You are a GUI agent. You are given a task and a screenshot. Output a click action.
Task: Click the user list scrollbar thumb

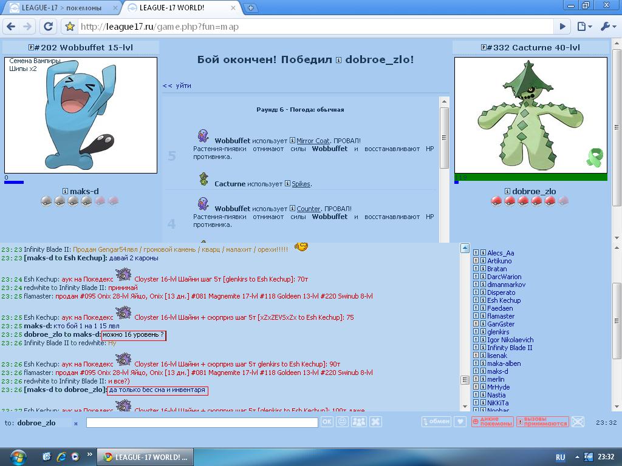pos(617,321)
